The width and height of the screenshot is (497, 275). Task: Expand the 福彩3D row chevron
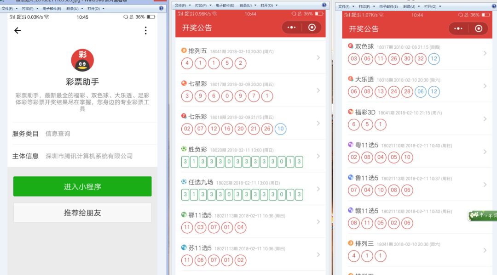pos(485,119)
